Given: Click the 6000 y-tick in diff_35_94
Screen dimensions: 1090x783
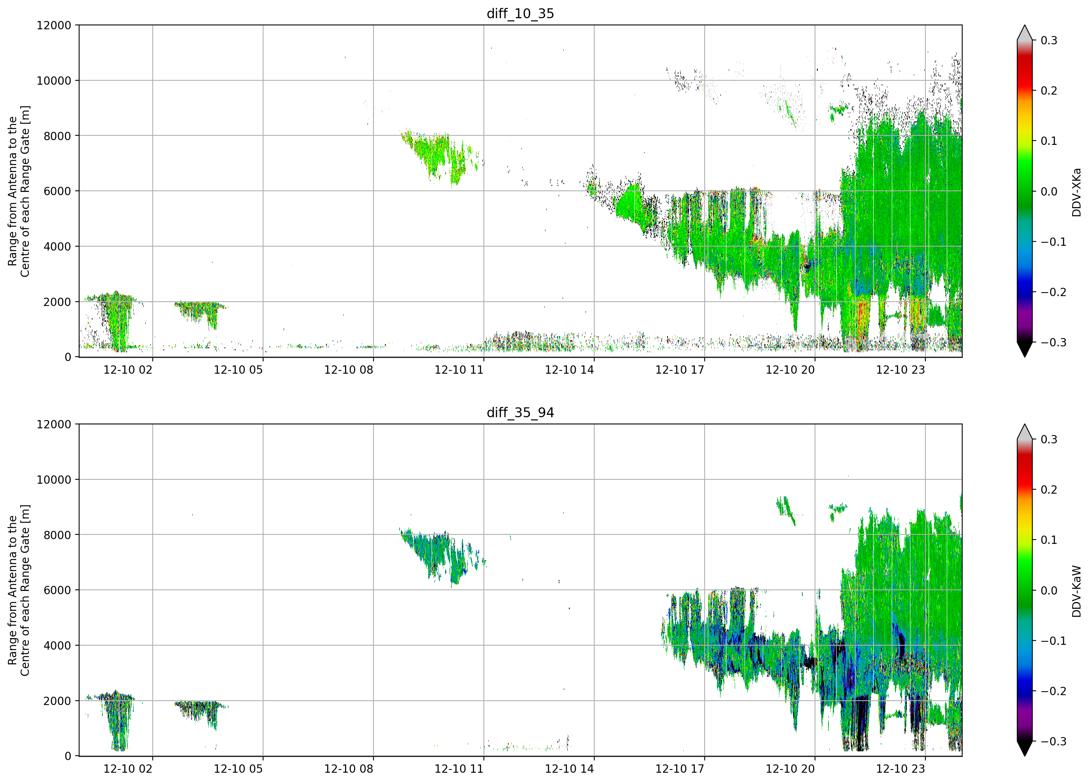Looking at the screenshot, I should point(57,590).
